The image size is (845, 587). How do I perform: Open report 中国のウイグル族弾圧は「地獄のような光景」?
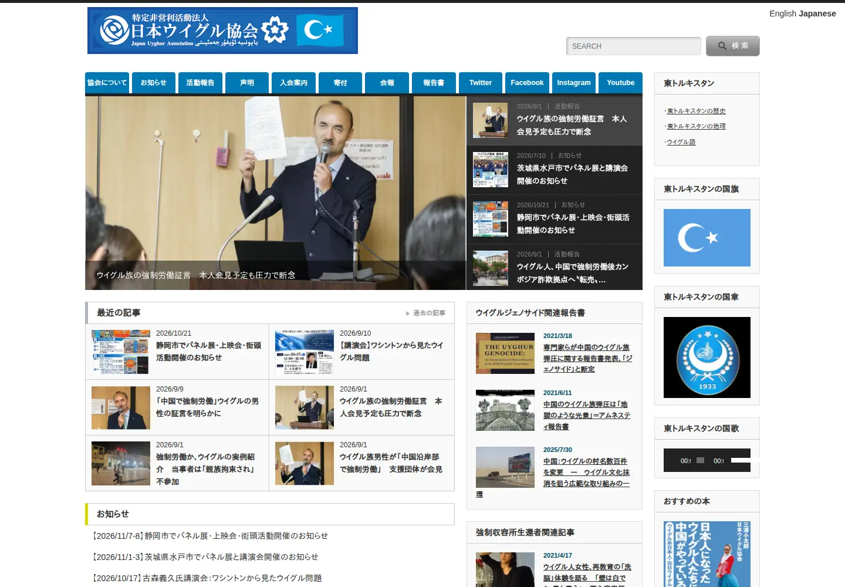click(587, 415)
